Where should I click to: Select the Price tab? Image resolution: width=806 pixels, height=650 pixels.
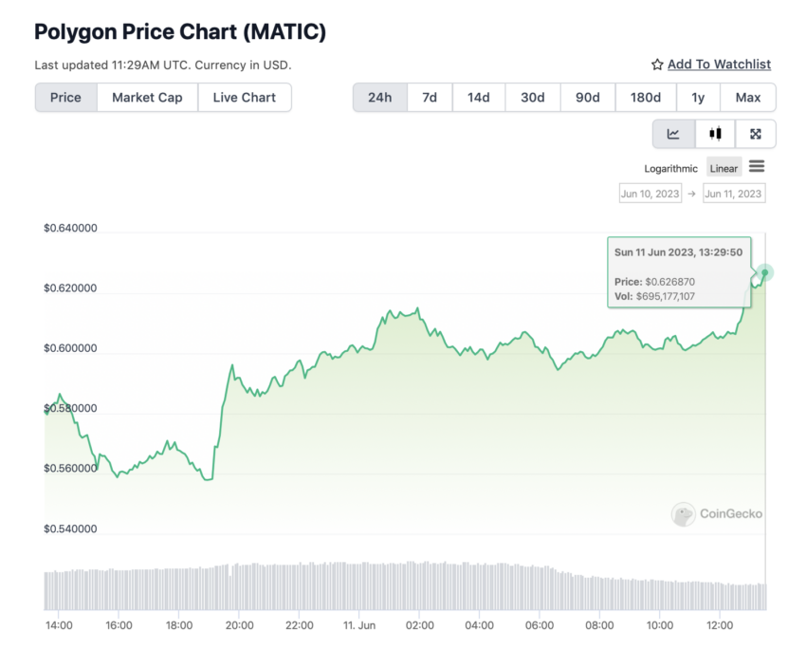tap(65, 98)
